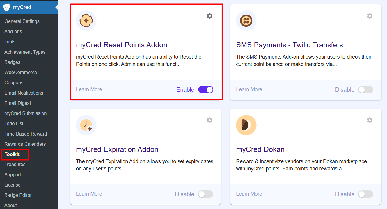
Task: Open settings gear for Expiration Addon
Action: click(x=210, y=120)
